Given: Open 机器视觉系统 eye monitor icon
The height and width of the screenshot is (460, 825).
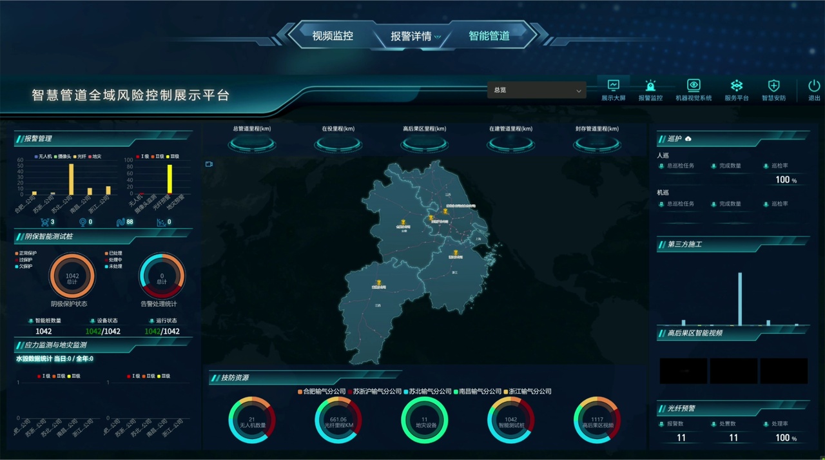Looking at the screenshot, I should 694,85.
